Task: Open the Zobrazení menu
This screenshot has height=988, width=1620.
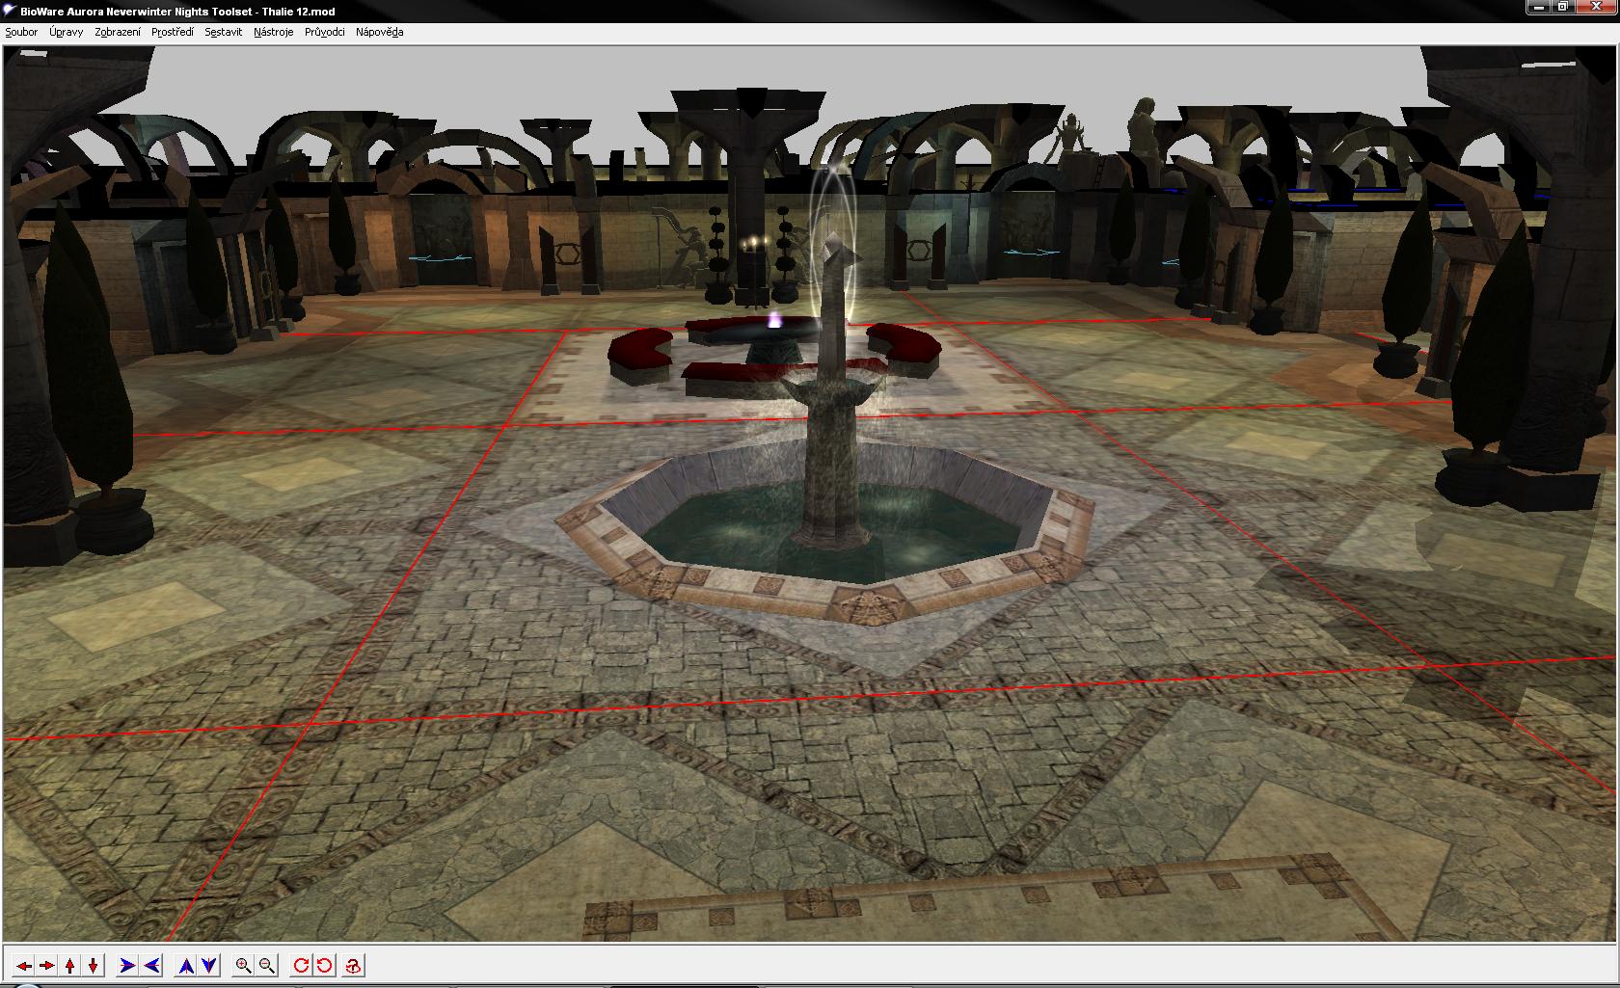Action: pos(118,32)
